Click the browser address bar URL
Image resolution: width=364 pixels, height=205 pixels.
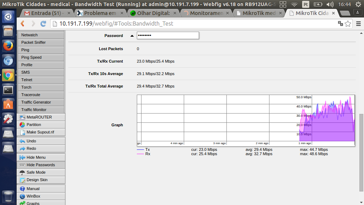(116, 23)
